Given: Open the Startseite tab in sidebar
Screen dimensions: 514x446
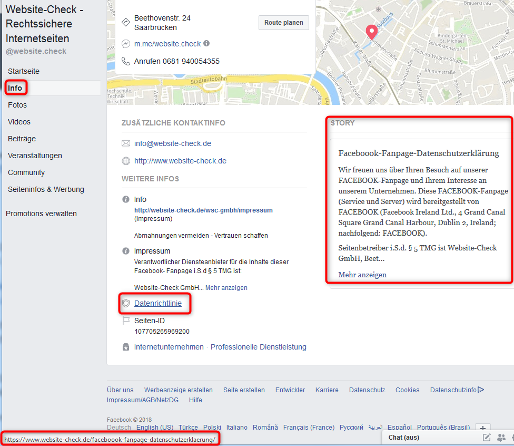Looking at the screenshot, I should point(24,71).
